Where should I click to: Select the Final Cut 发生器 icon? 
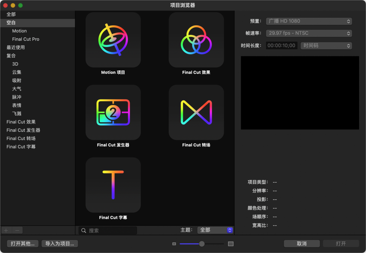click(113, 112)
